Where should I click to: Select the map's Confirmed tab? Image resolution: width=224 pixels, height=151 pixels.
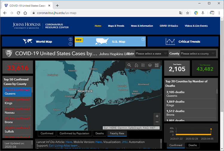click(47, 133)
